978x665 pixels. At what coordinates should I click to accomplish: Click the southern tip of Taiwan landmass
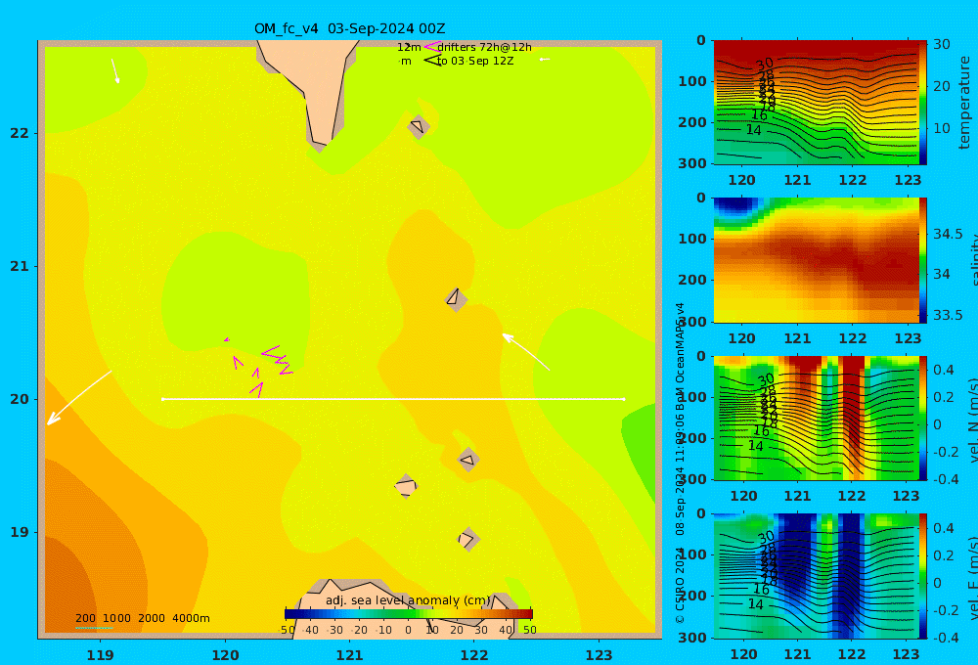point(321,141)
